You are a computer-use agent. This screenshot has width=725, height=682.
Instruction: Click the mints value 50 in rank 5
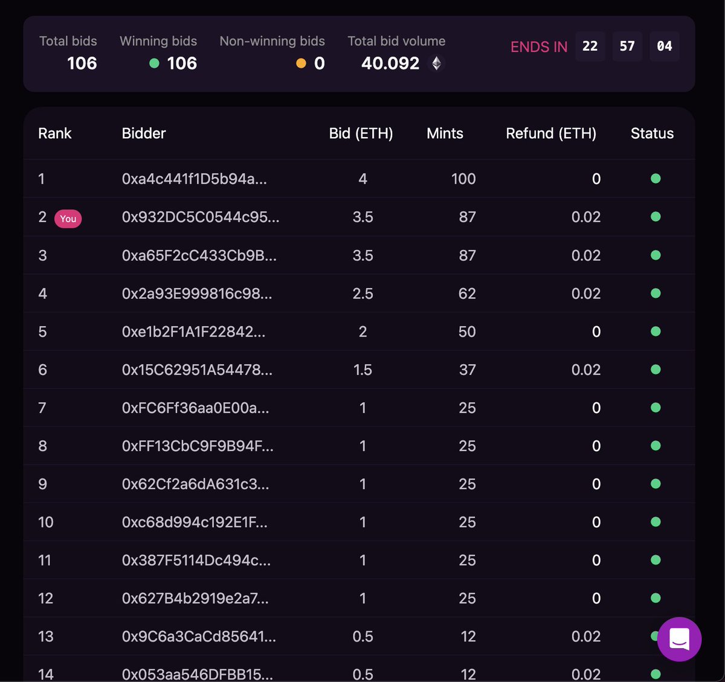pos(467,332)
